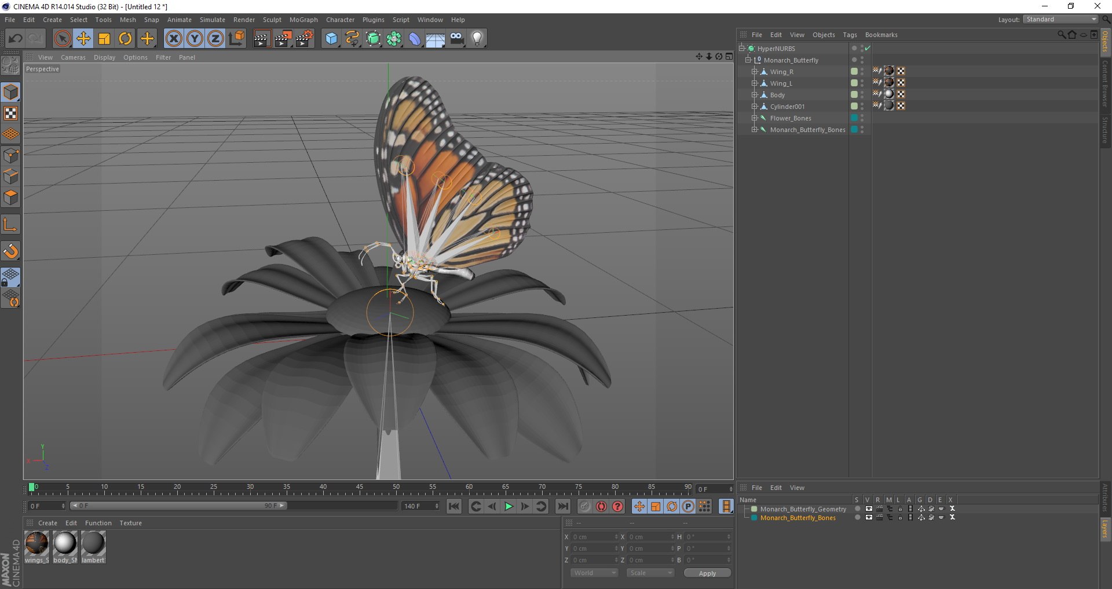Expand the Cylinder001 object
This screenshot has width=1112, height=589.
coord(755,106)
